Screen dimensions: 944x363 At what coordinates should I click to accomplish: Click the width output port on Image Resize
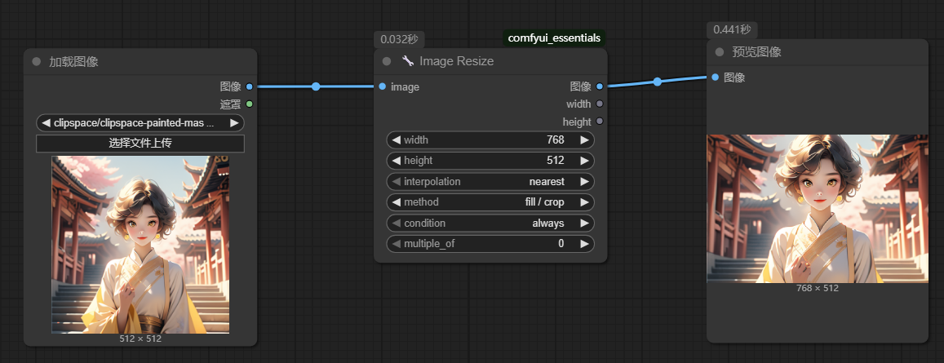tap(600, 104)
